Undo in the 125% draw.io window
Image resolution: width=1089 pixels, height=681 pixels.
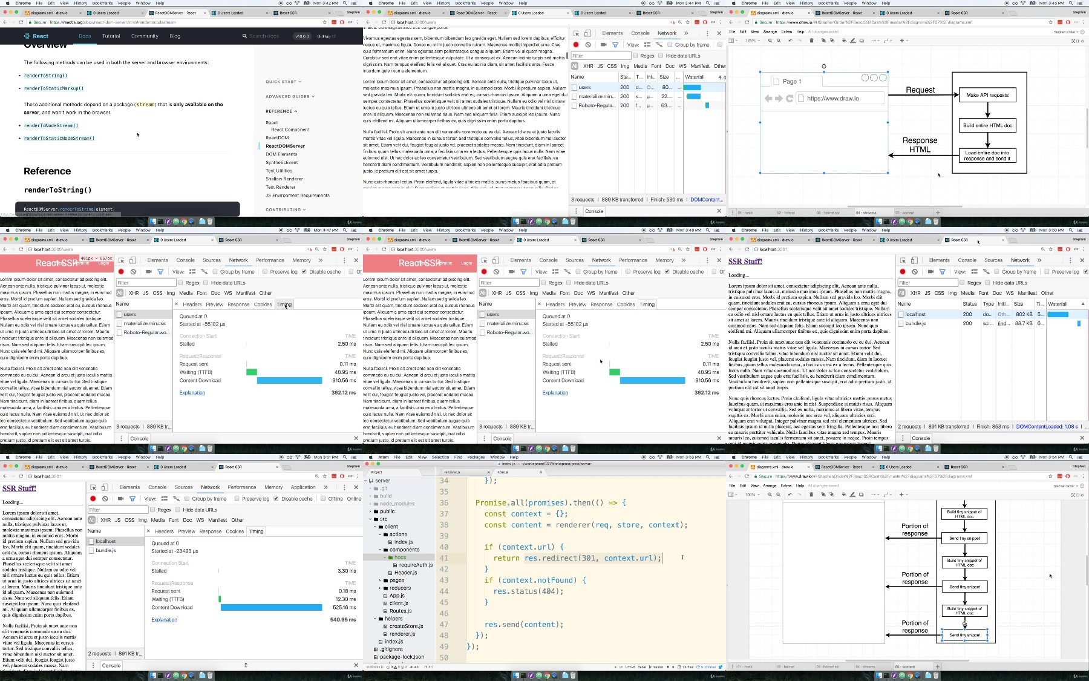[x=790, y=41]
